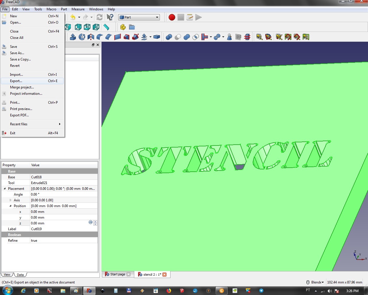Image resolution: width=368 pixels, height=295 pixels.
Task: Open the Split tools dropdown arrow
Action: [223, 37]
